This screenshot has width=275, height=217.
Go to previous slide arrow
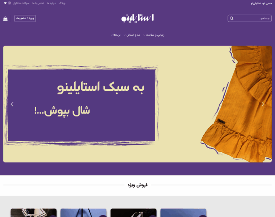pos(12,104)
